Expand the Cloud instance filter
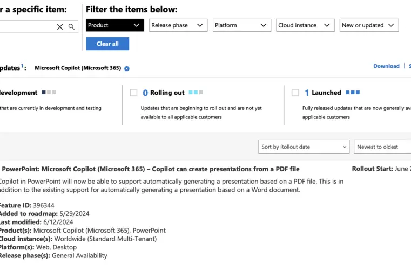Image resolution: width=411 pixels, height=265 pixels. (305, 25)
